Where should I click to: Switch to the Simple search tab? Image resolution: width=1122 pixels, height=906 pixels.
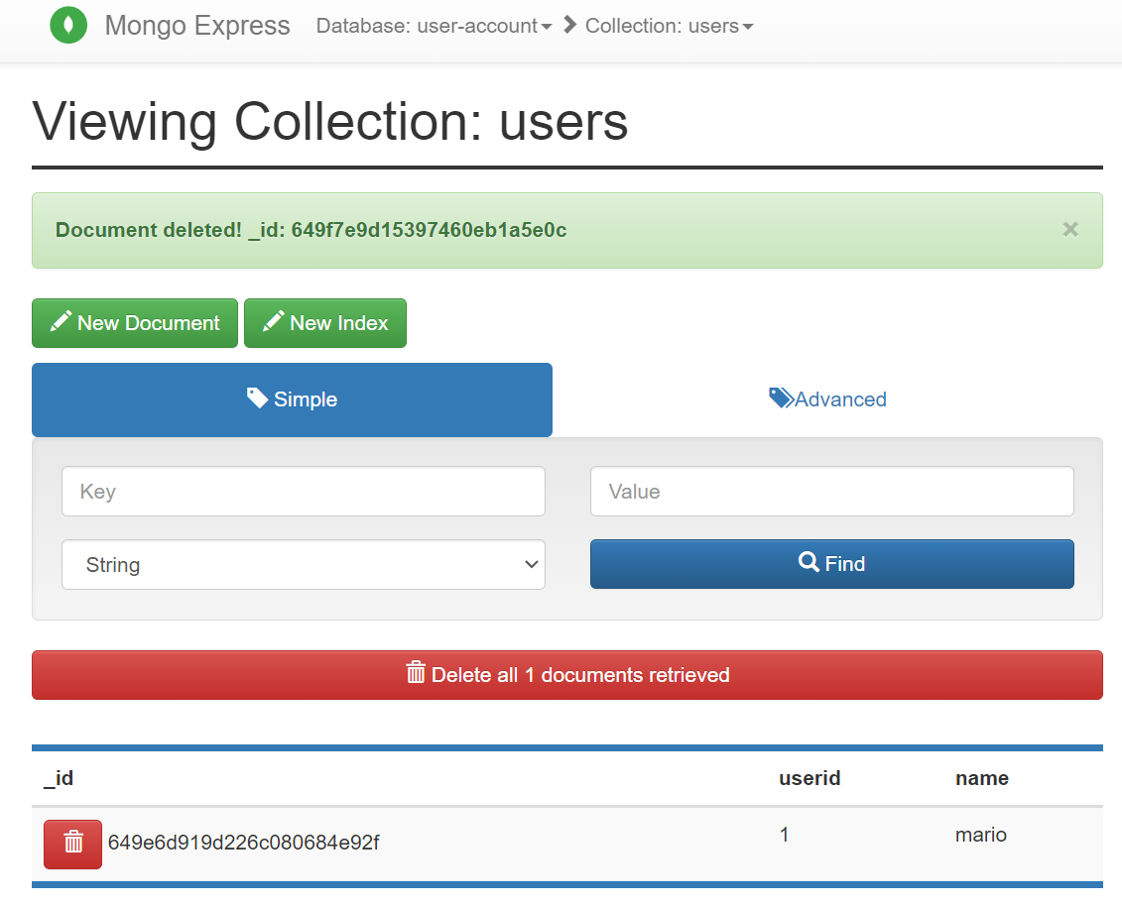pos(292,399)
